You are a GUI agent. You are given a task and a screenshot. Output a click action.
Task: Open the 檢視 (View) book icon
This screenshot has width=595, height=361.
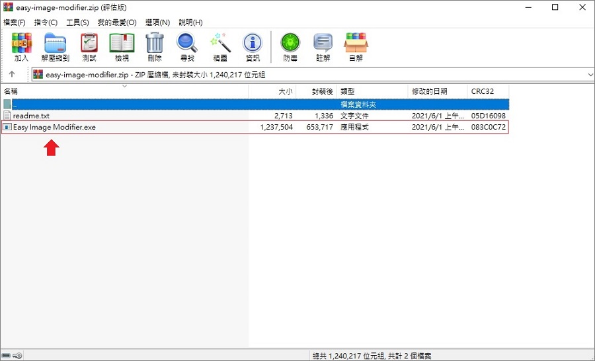click(x=122, y=43)
